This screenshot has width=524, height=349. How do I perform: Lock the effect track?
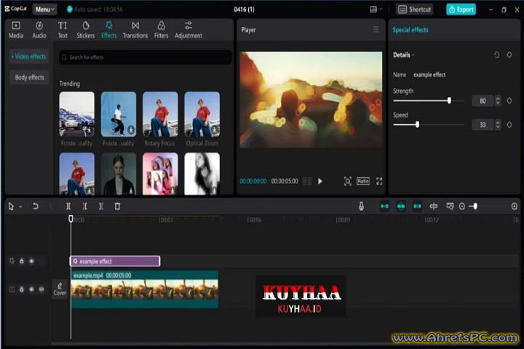22,261
